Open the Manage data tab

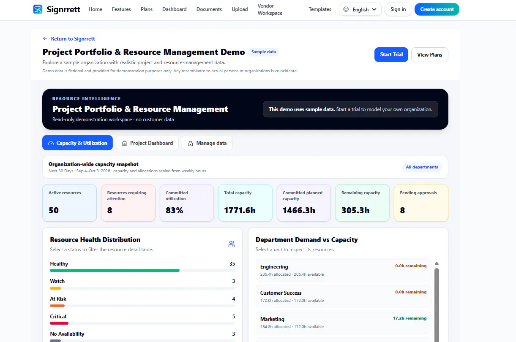click(207, 143)
